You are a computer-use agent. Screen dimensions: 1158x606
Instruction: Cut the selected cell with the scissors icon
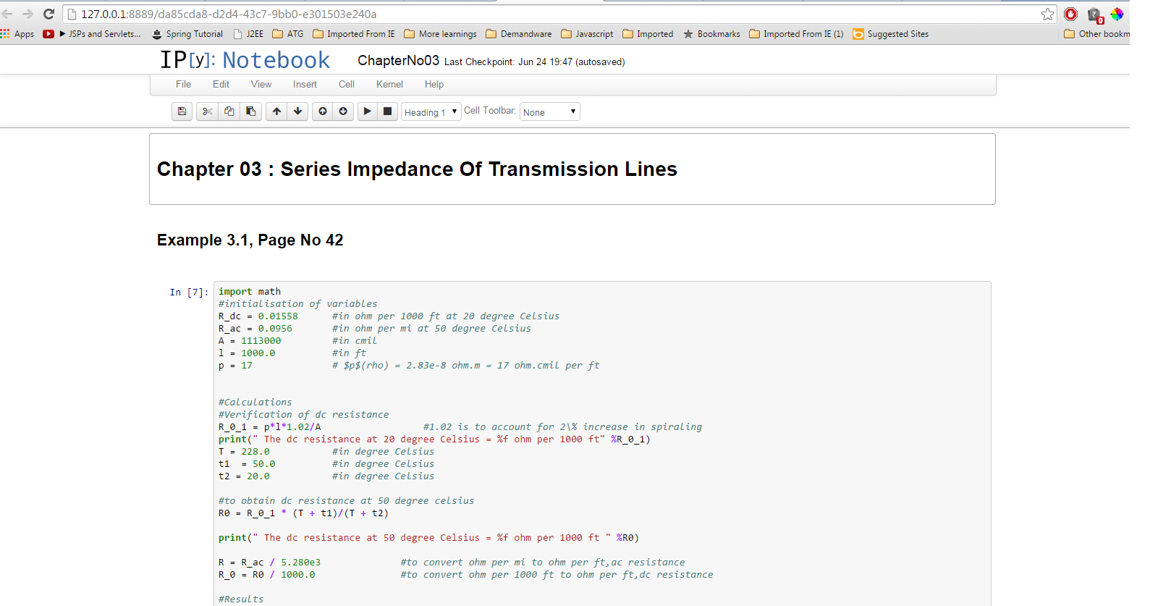point(207,111)
